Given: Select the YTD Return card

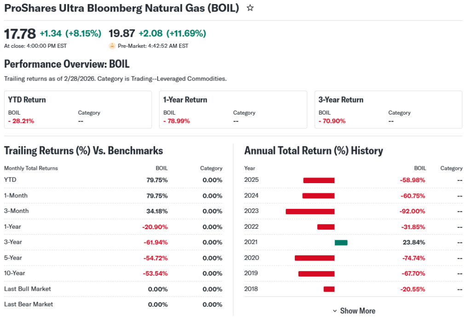Looking at the screenshot, I should (x=78, y=110).
